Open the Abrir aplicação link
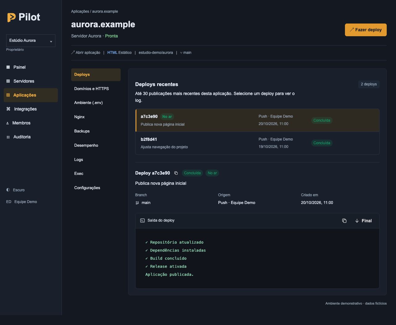Image resolution: width=396 pixels, height=325 pixels. 86,53
